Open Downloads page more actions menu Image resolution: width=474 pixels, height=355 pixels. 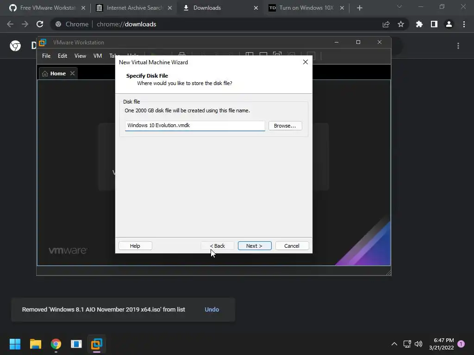pyautogui.click(x=458, y=46)
